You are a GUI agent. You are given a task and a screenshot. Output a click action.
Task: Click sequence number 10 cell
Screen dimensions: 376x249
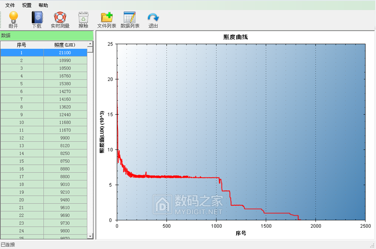click(x=22, y=122)
